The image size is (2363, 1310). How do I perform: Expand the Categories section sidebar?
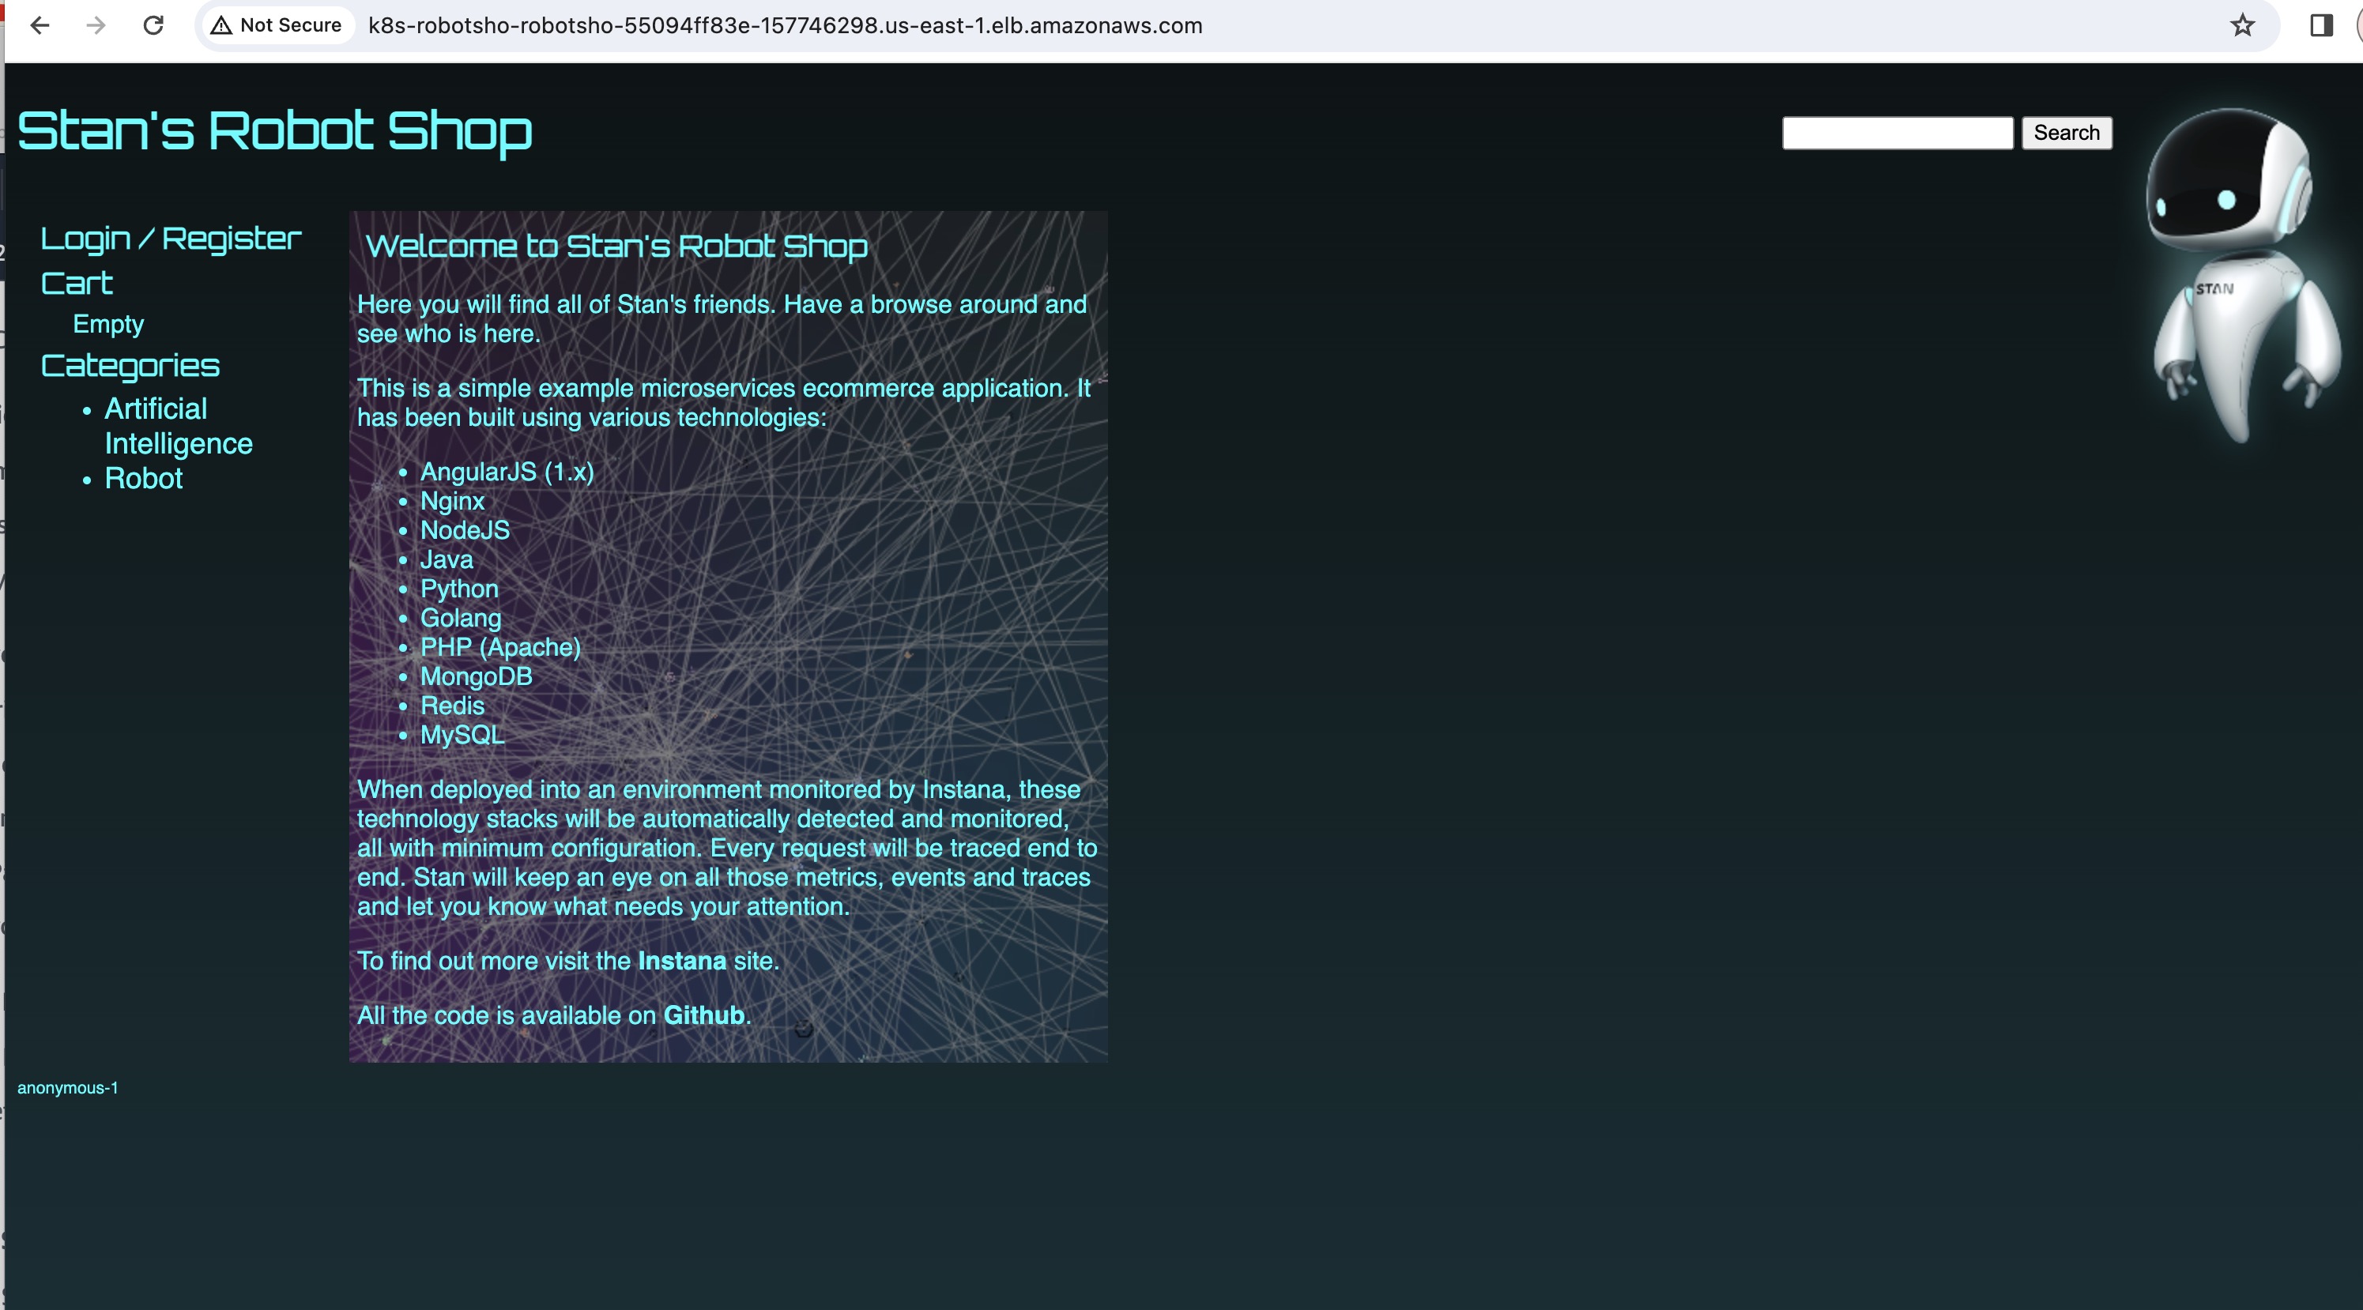pyautogui.click(x=130, y=363)
